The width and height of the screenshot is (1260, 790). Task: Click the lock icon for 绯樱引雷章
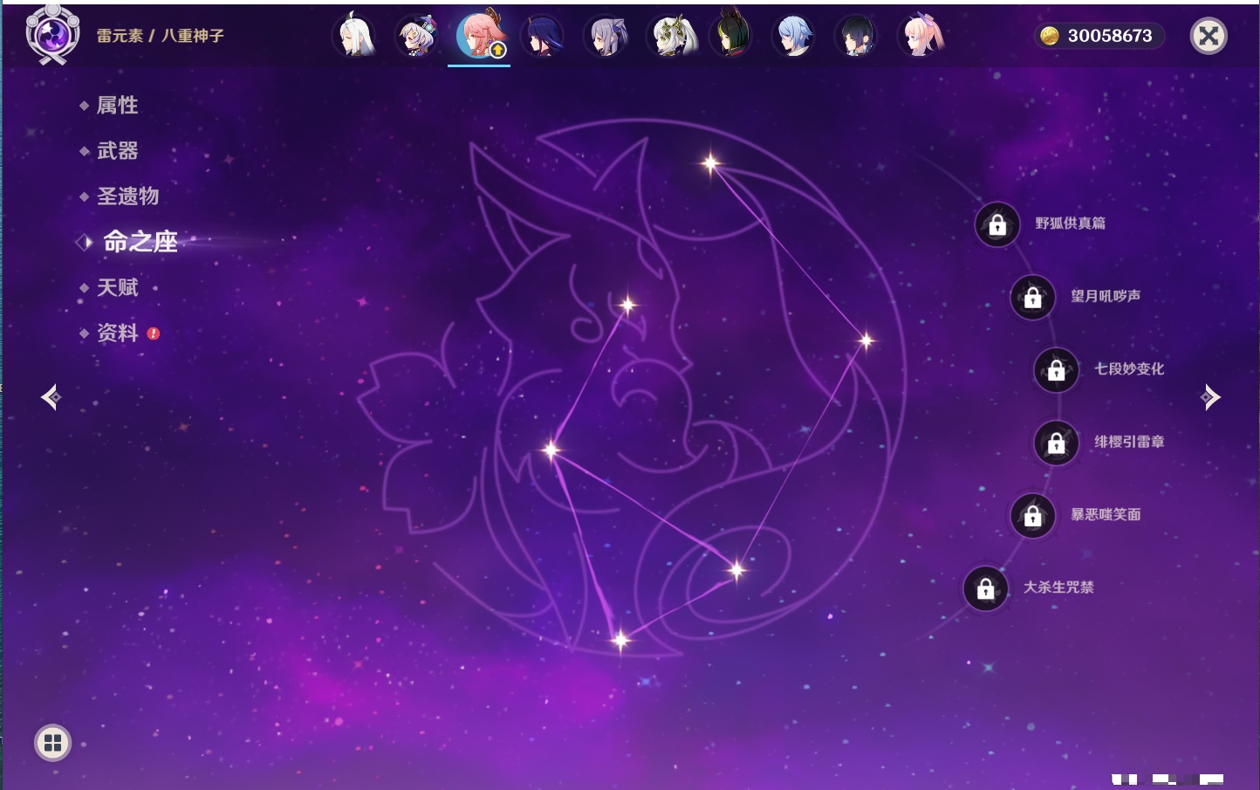(1057, 443)
